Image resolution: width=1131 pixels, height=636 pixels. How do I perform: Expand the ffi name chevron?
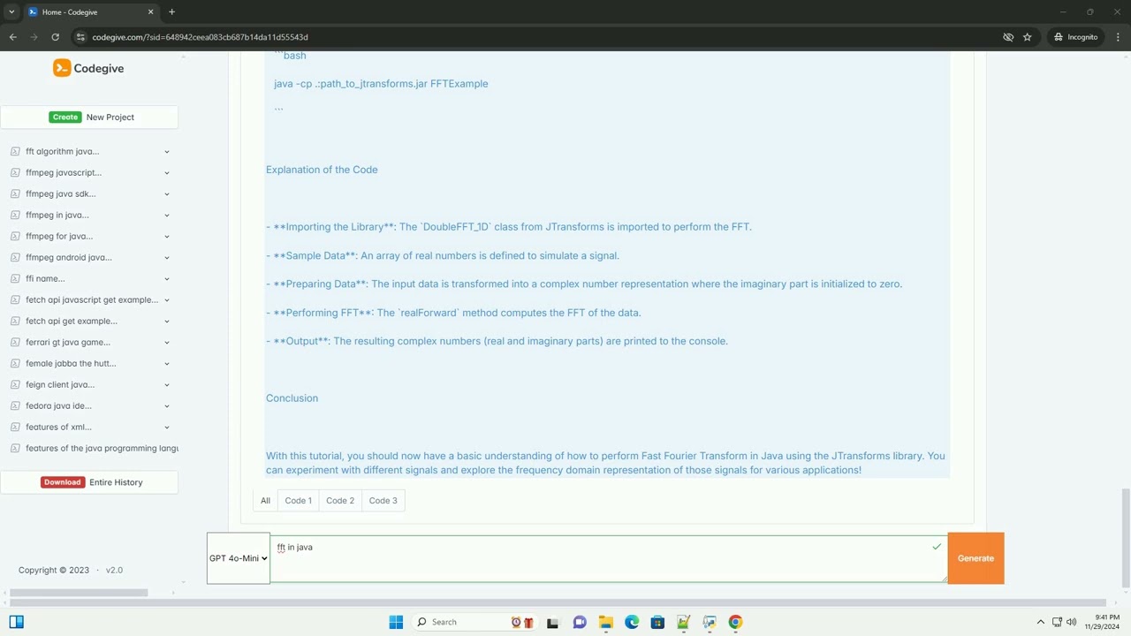[167, 279]
